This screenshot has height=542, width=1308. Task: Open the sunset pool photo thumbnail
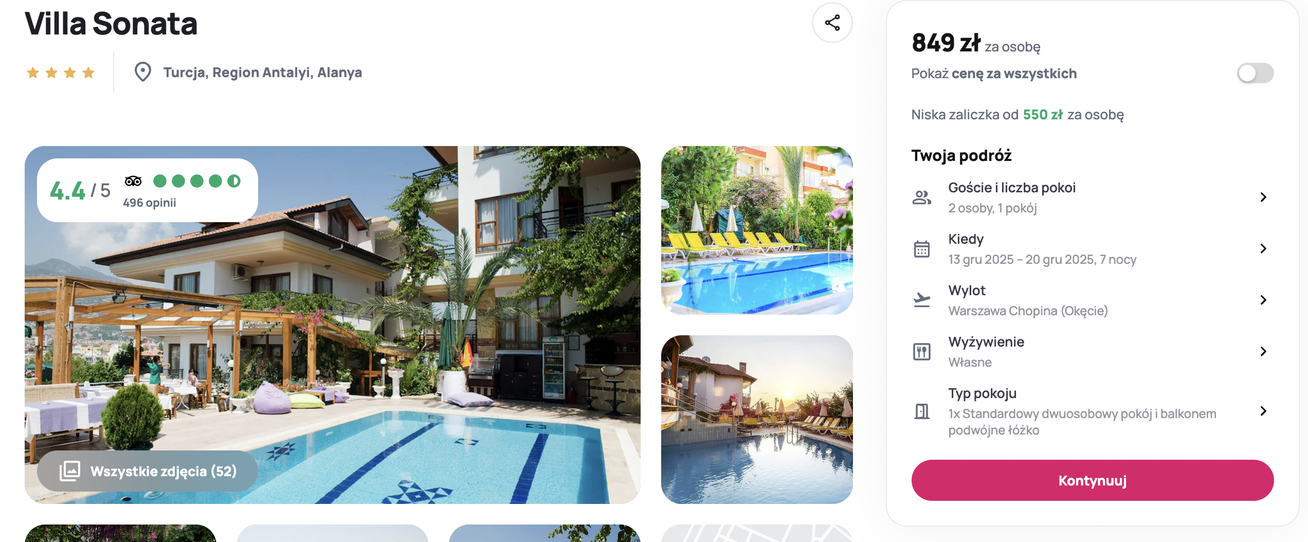click(x=757, y=420)
